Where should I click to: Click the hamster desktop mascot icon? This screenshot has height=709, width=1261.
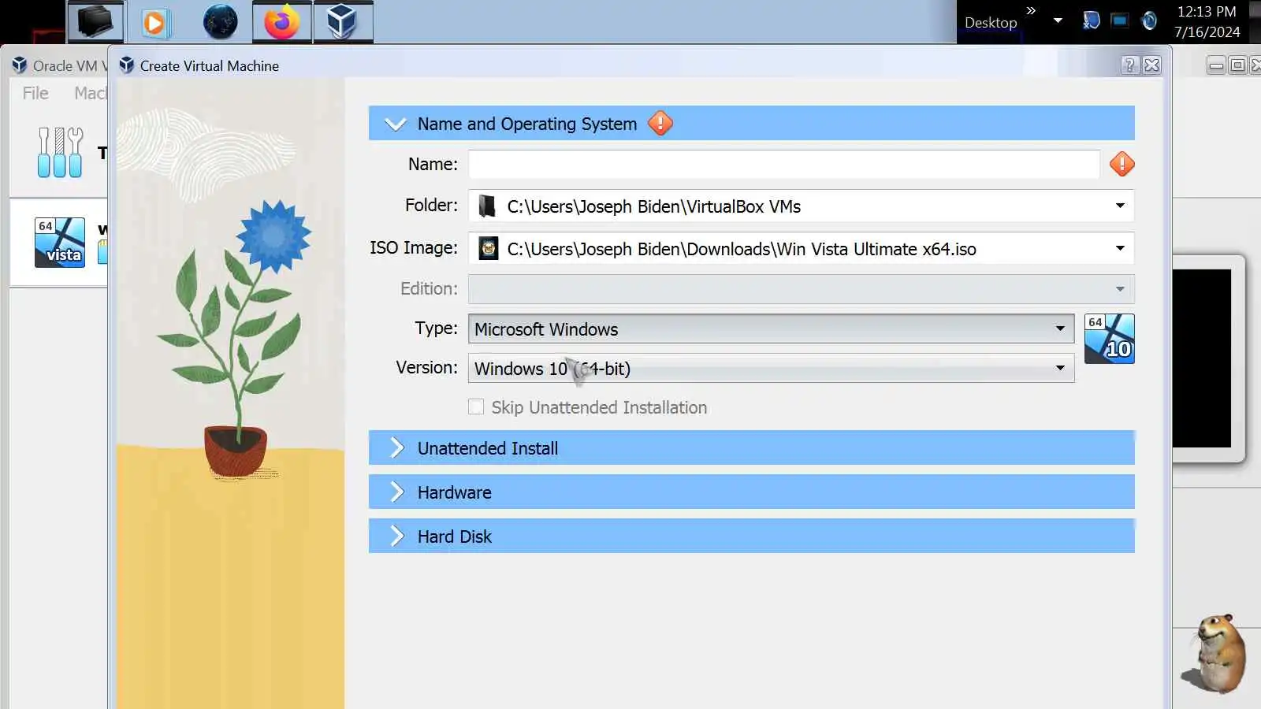pyautogui.click(x=1215, y=655)
